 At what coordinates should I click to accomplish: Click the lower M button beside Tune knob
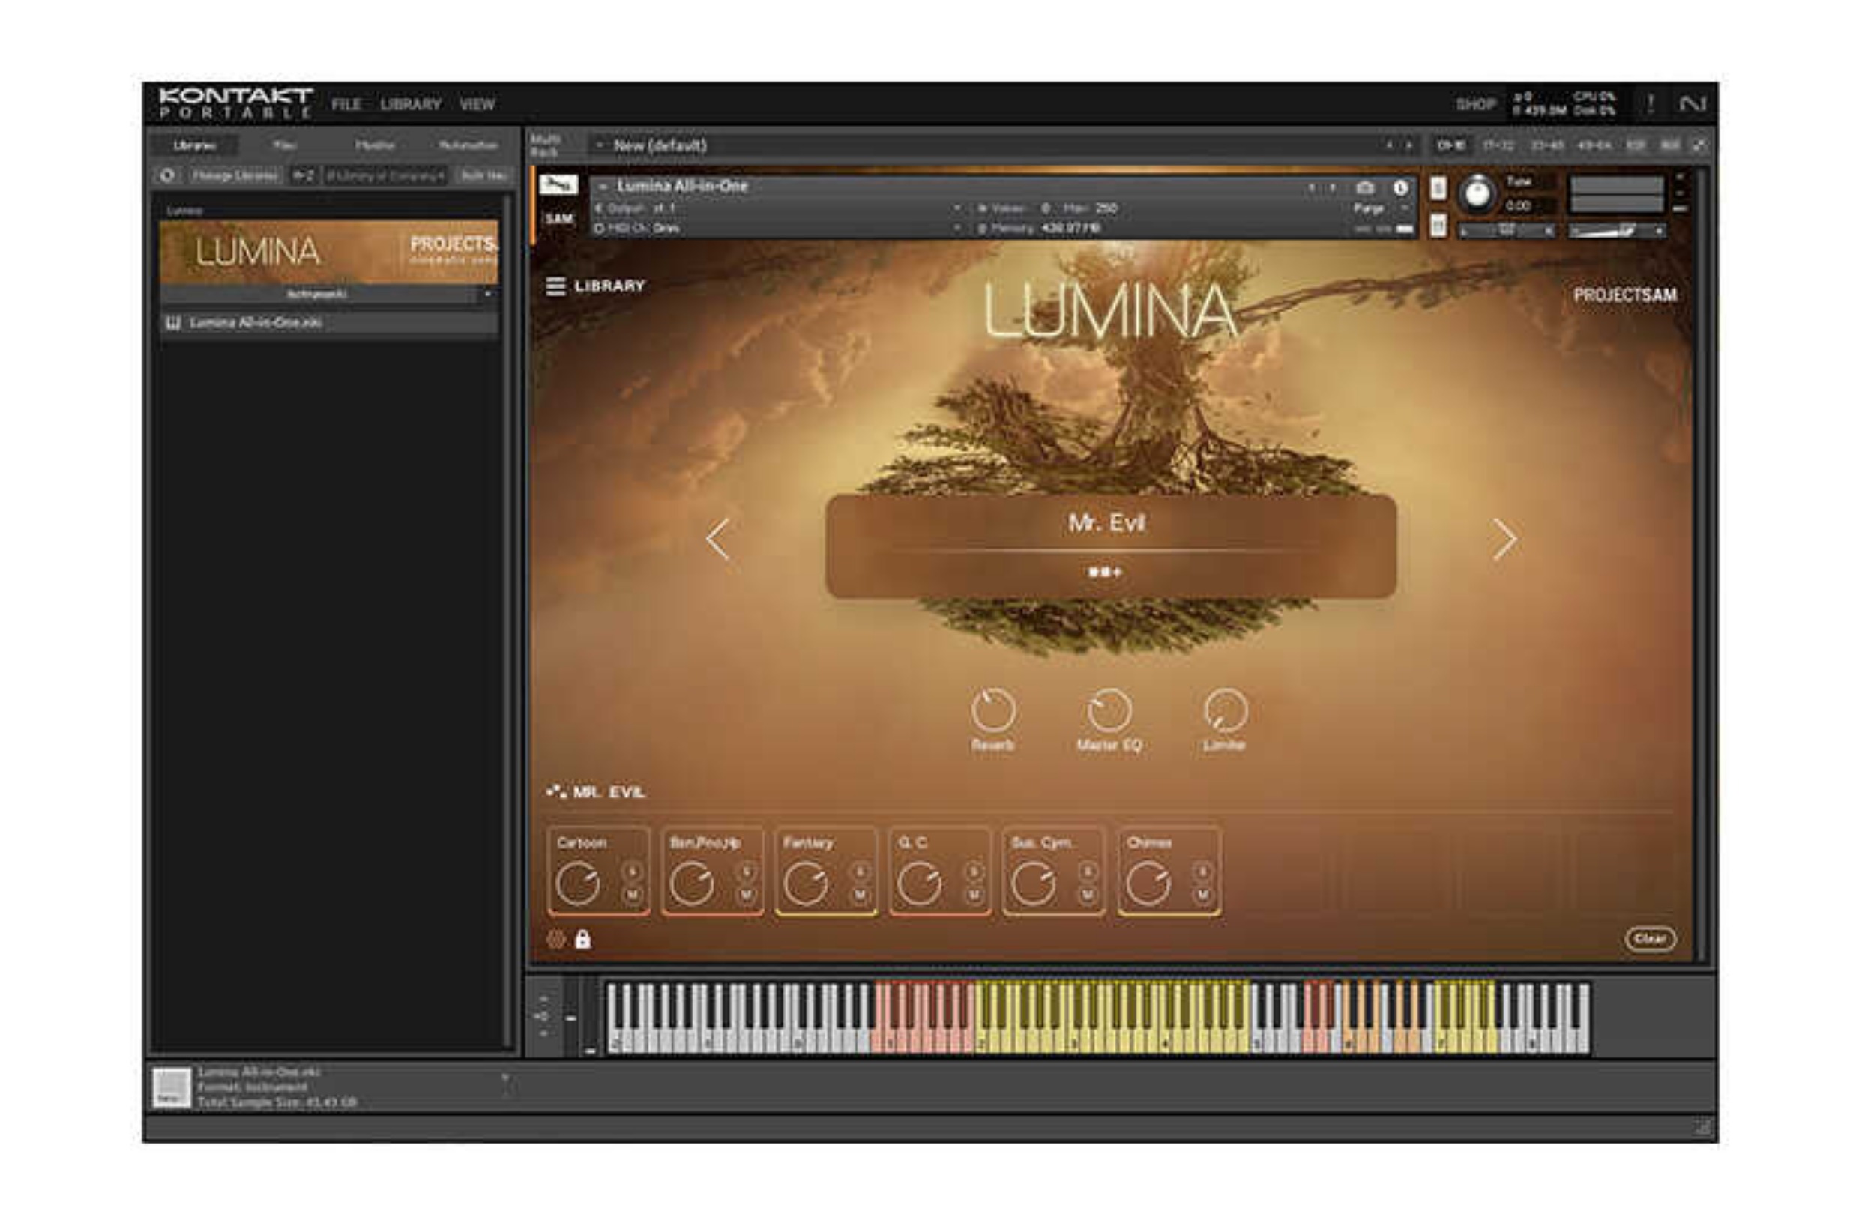[1438, 226]
